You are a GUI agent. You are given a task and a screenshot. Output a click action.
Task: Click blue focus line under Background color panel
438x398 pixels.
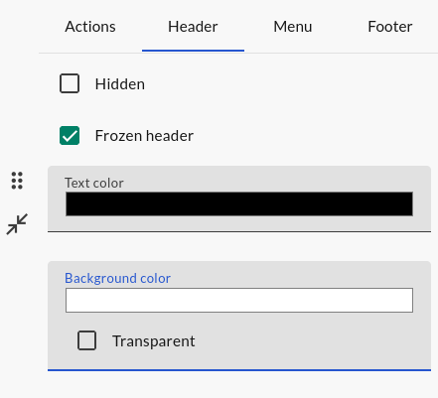point(239,370)
